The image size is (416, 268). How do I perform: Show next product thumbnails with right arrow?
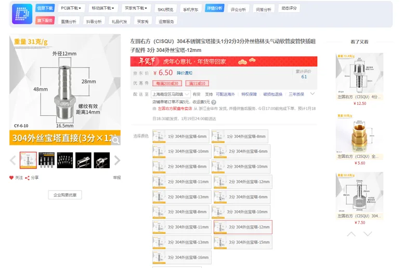117,160
